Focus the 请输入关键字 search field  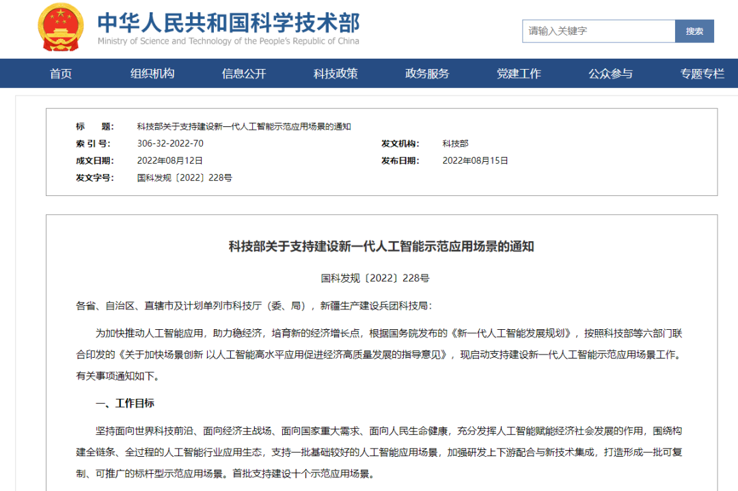coord(599,31)
